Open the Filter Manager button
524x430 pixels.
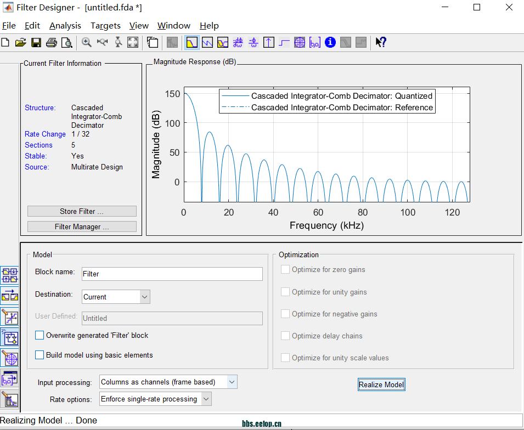(x=82, y=227)
